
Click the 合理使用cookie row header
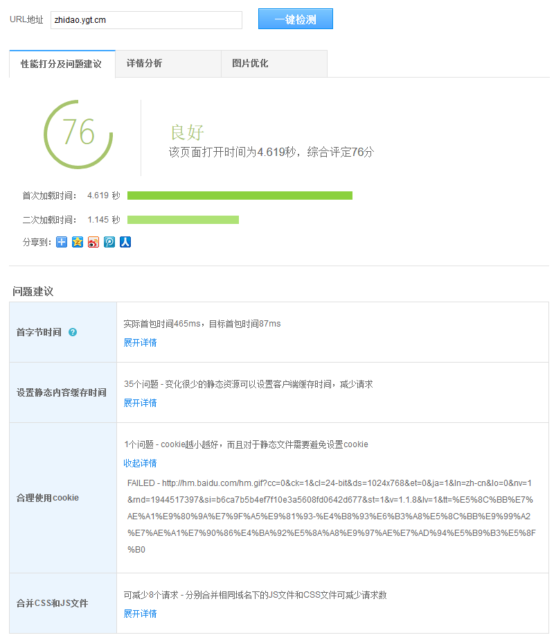tap(48, 498)
